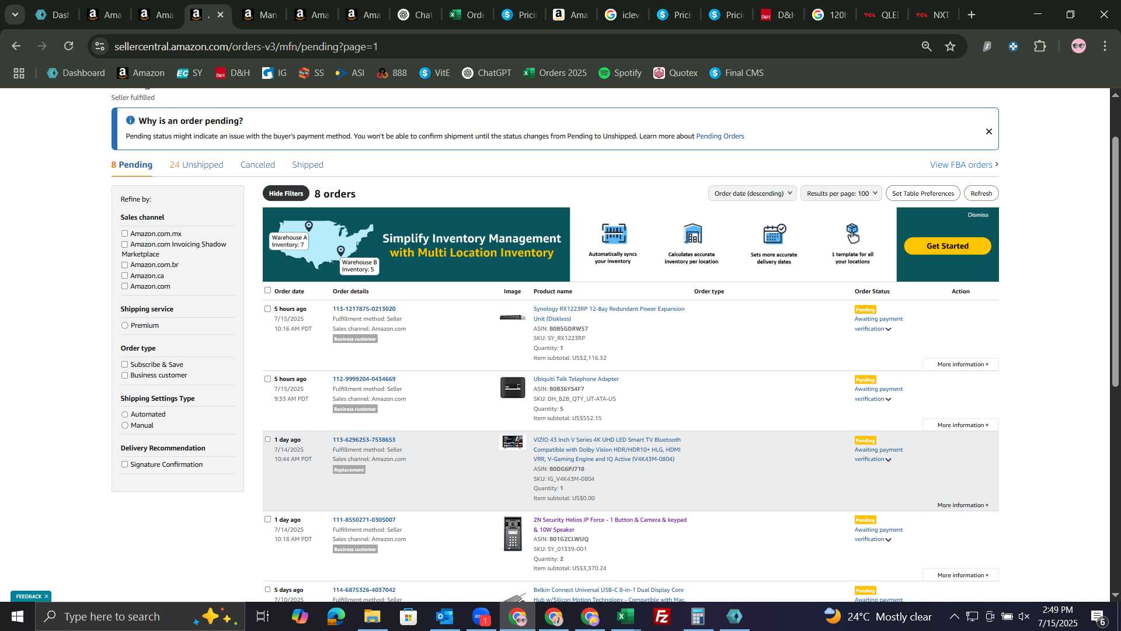
Task: Click the page vertical scrollbar
Action: [1115, 261]
